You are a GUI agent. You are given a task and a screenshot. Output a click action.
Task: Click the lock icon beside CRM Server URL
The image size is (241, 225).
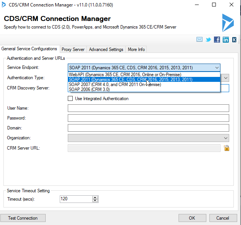(227, 148)
